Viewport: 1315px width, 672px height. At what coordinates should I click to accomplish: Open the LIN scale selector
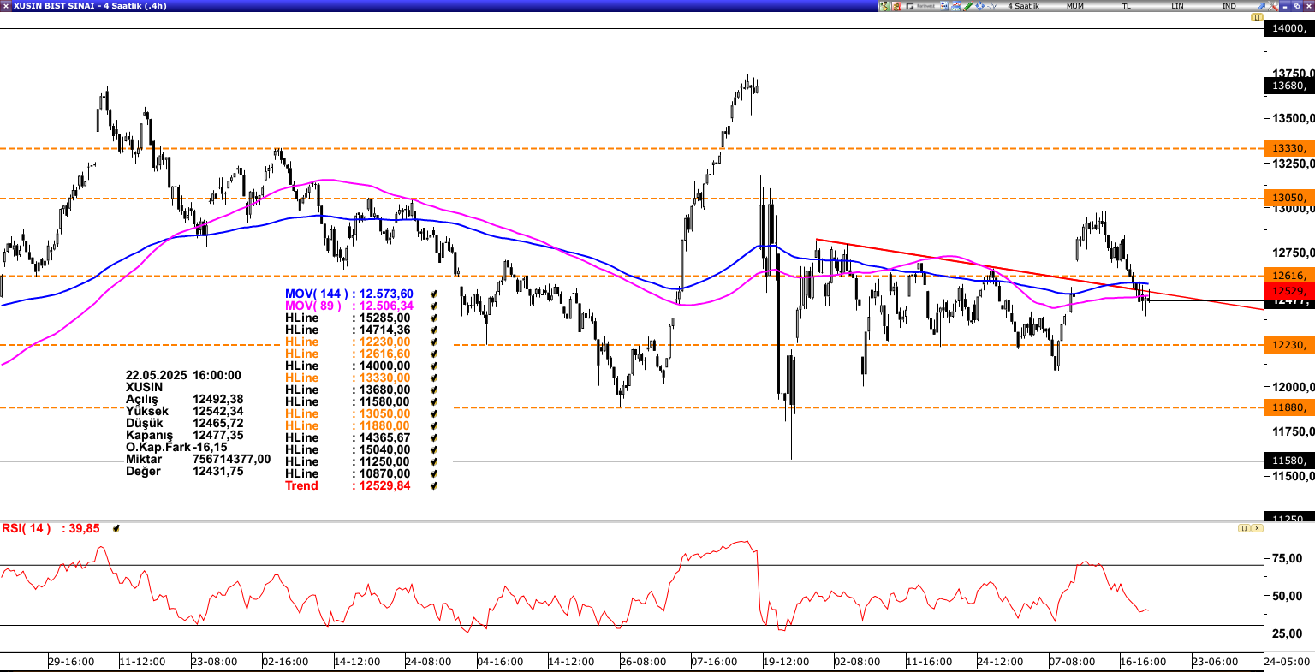(x=1178, y=6)
